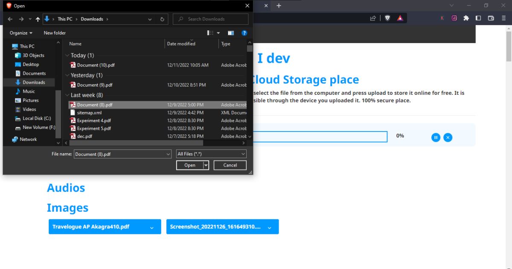
Task: Open a new browser tab
Action: (x=279, y=6)
